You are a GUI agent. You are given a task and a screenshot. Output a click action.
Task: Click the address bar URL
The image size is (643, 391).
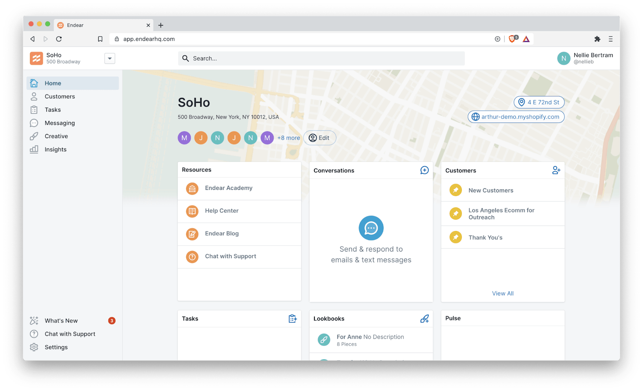tap(149, 39)
